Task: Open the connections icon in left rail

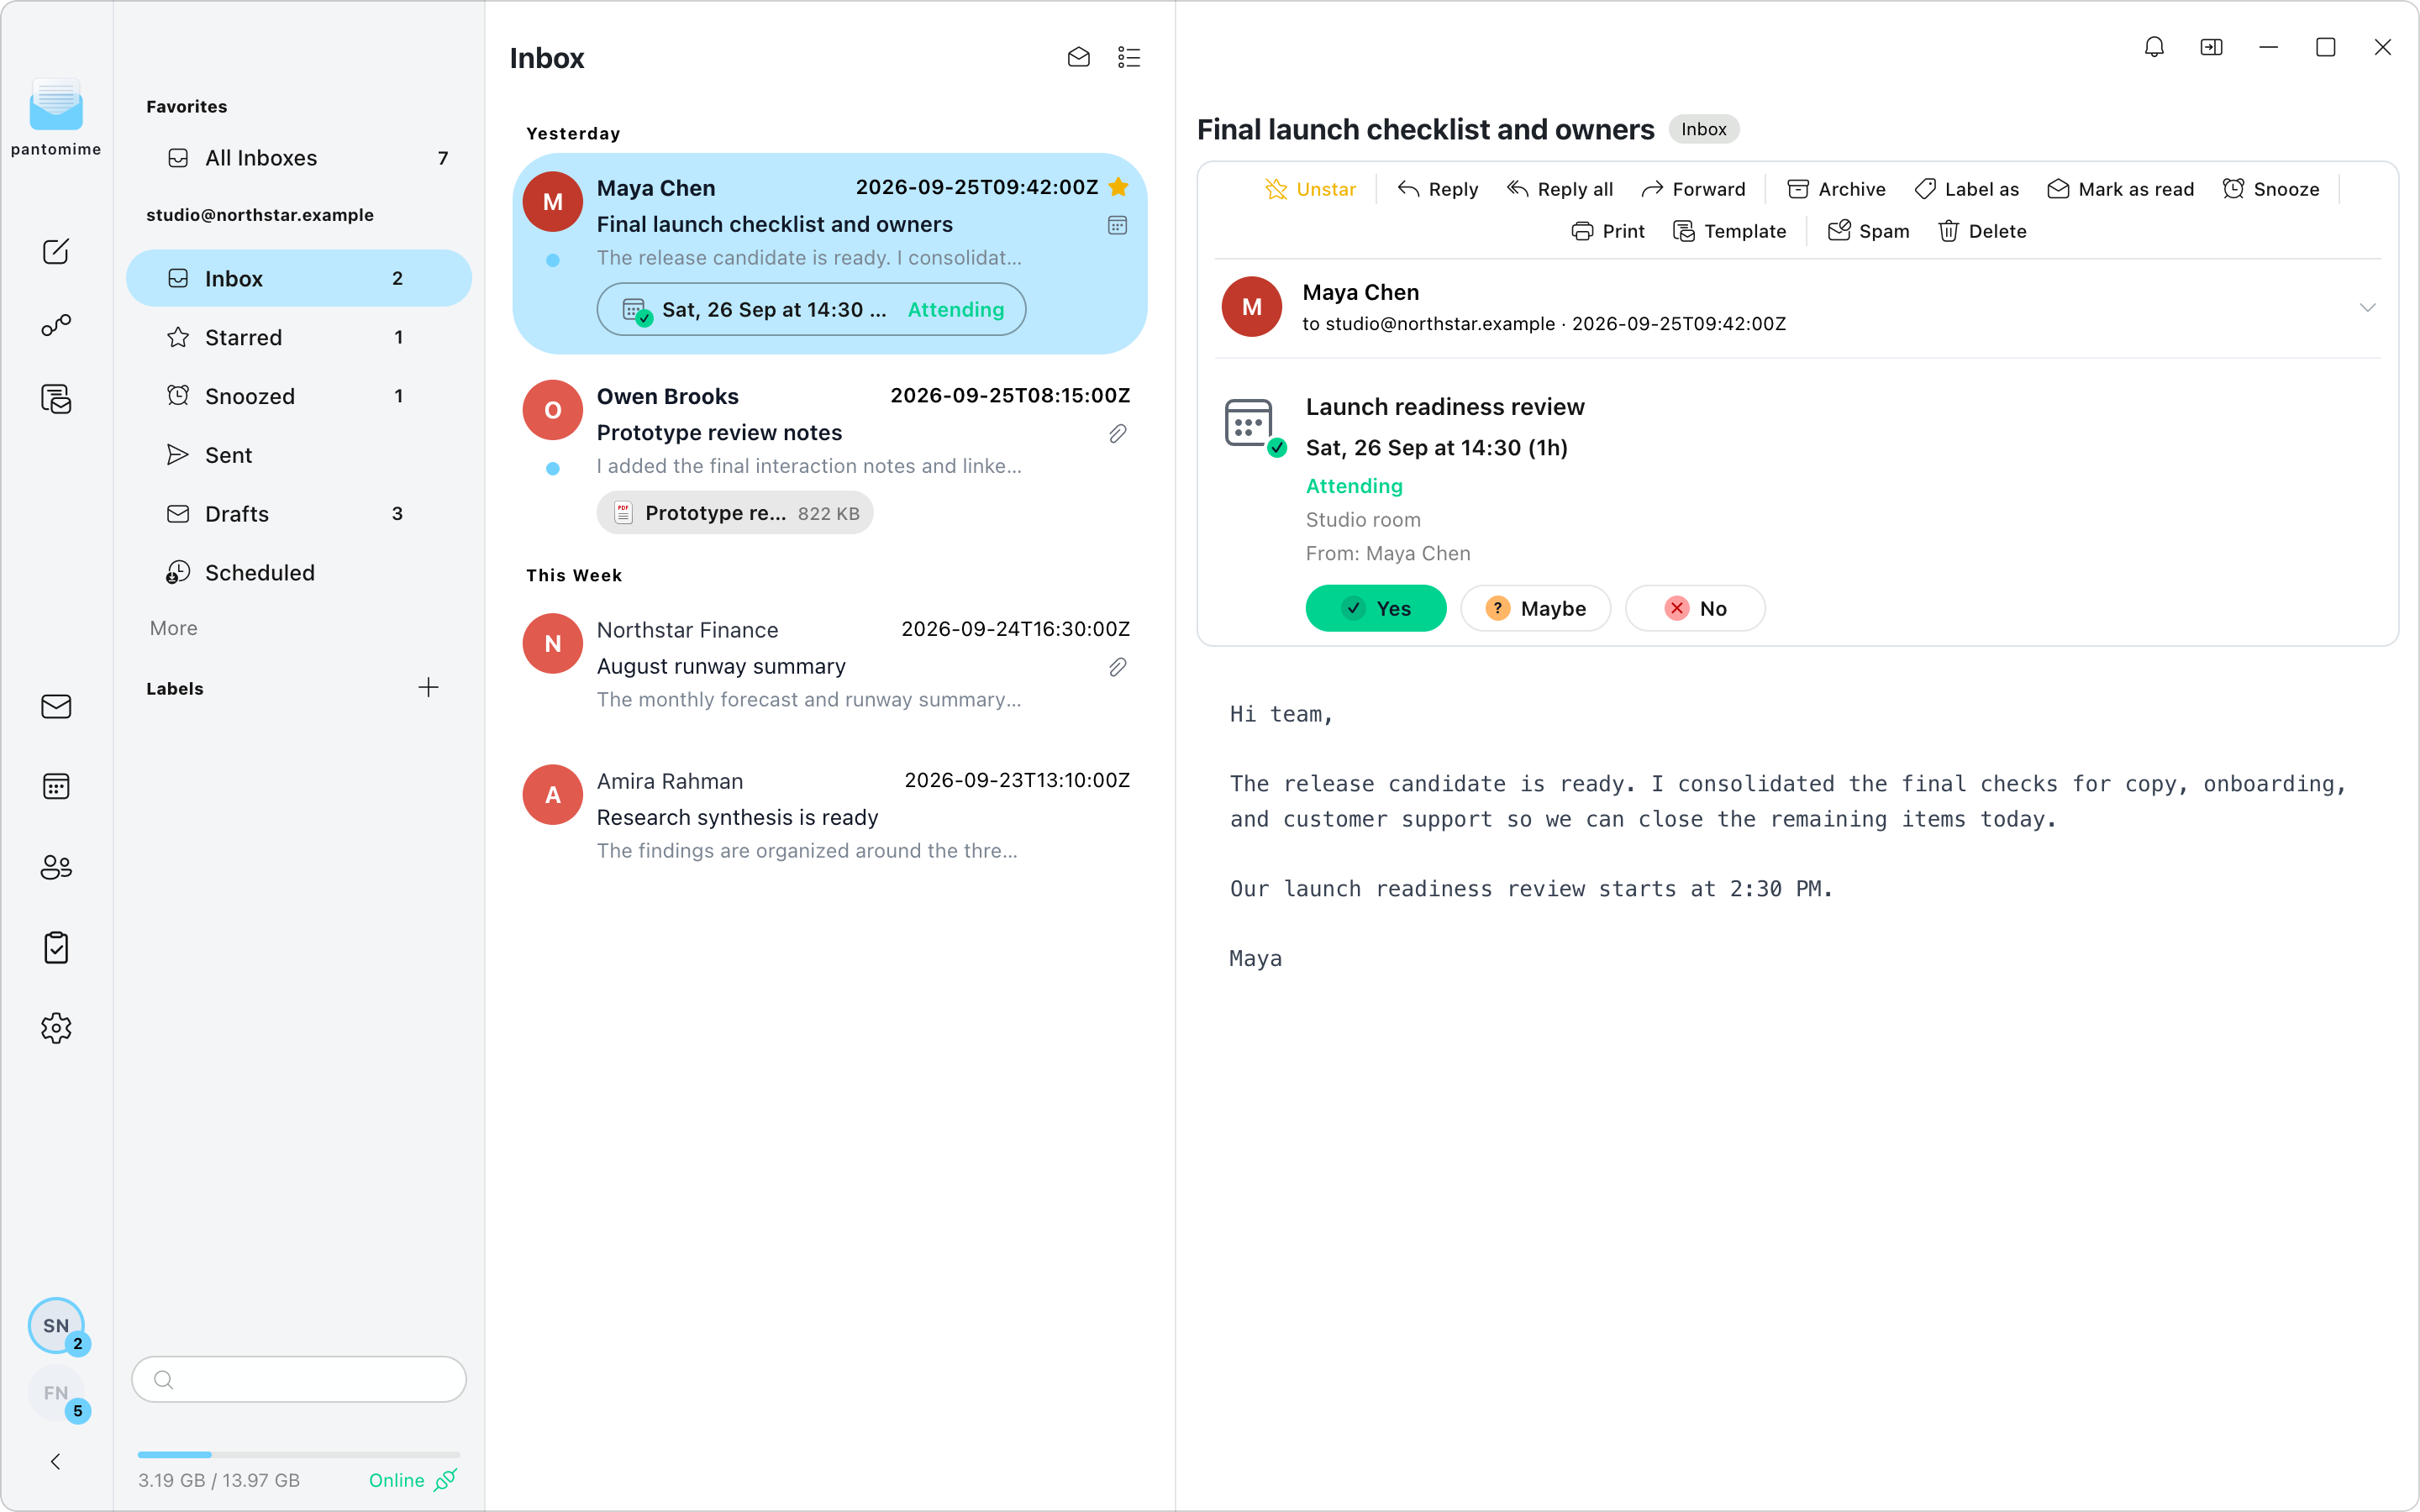Action: tap(56, 325)
